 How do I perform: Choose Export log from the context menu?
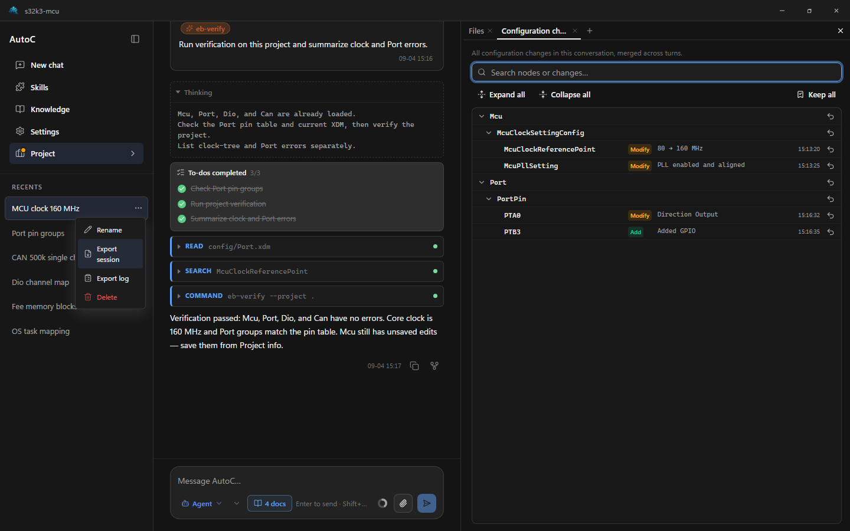coord(110,278)
